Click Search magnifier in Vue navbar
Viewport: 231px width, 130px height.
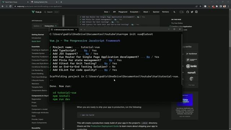click(x=45, y=12)
